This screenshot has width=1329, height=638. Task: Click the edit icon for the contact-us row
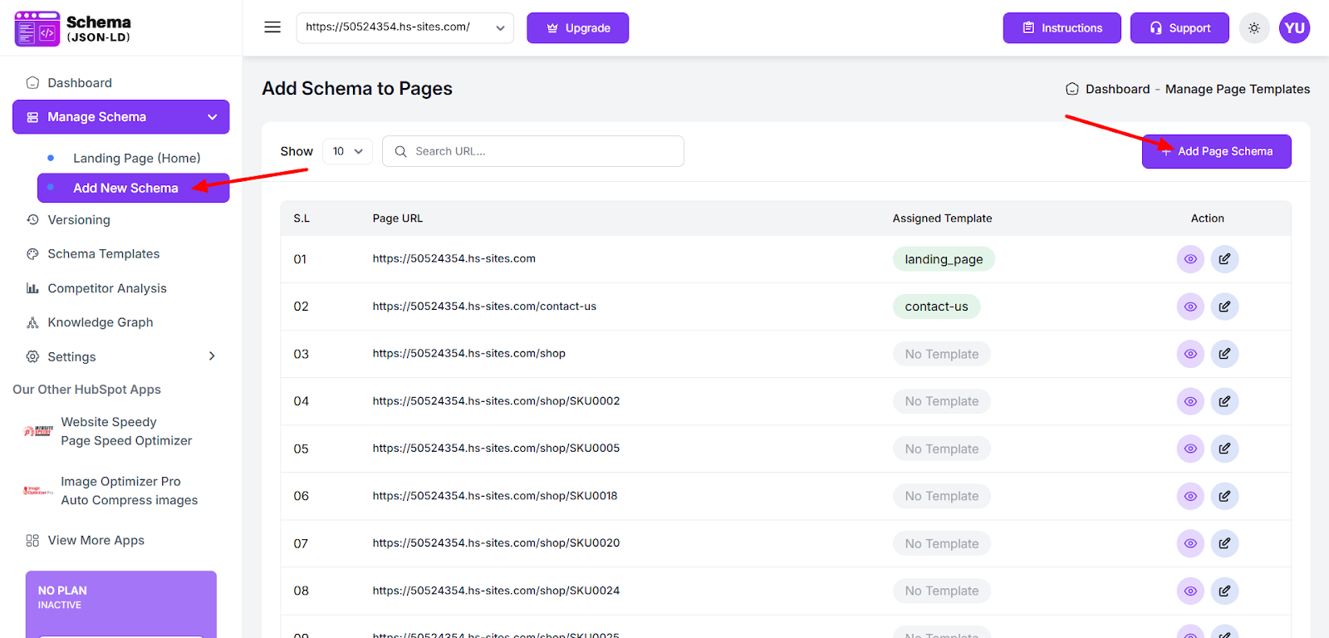tap(1224, 307)
